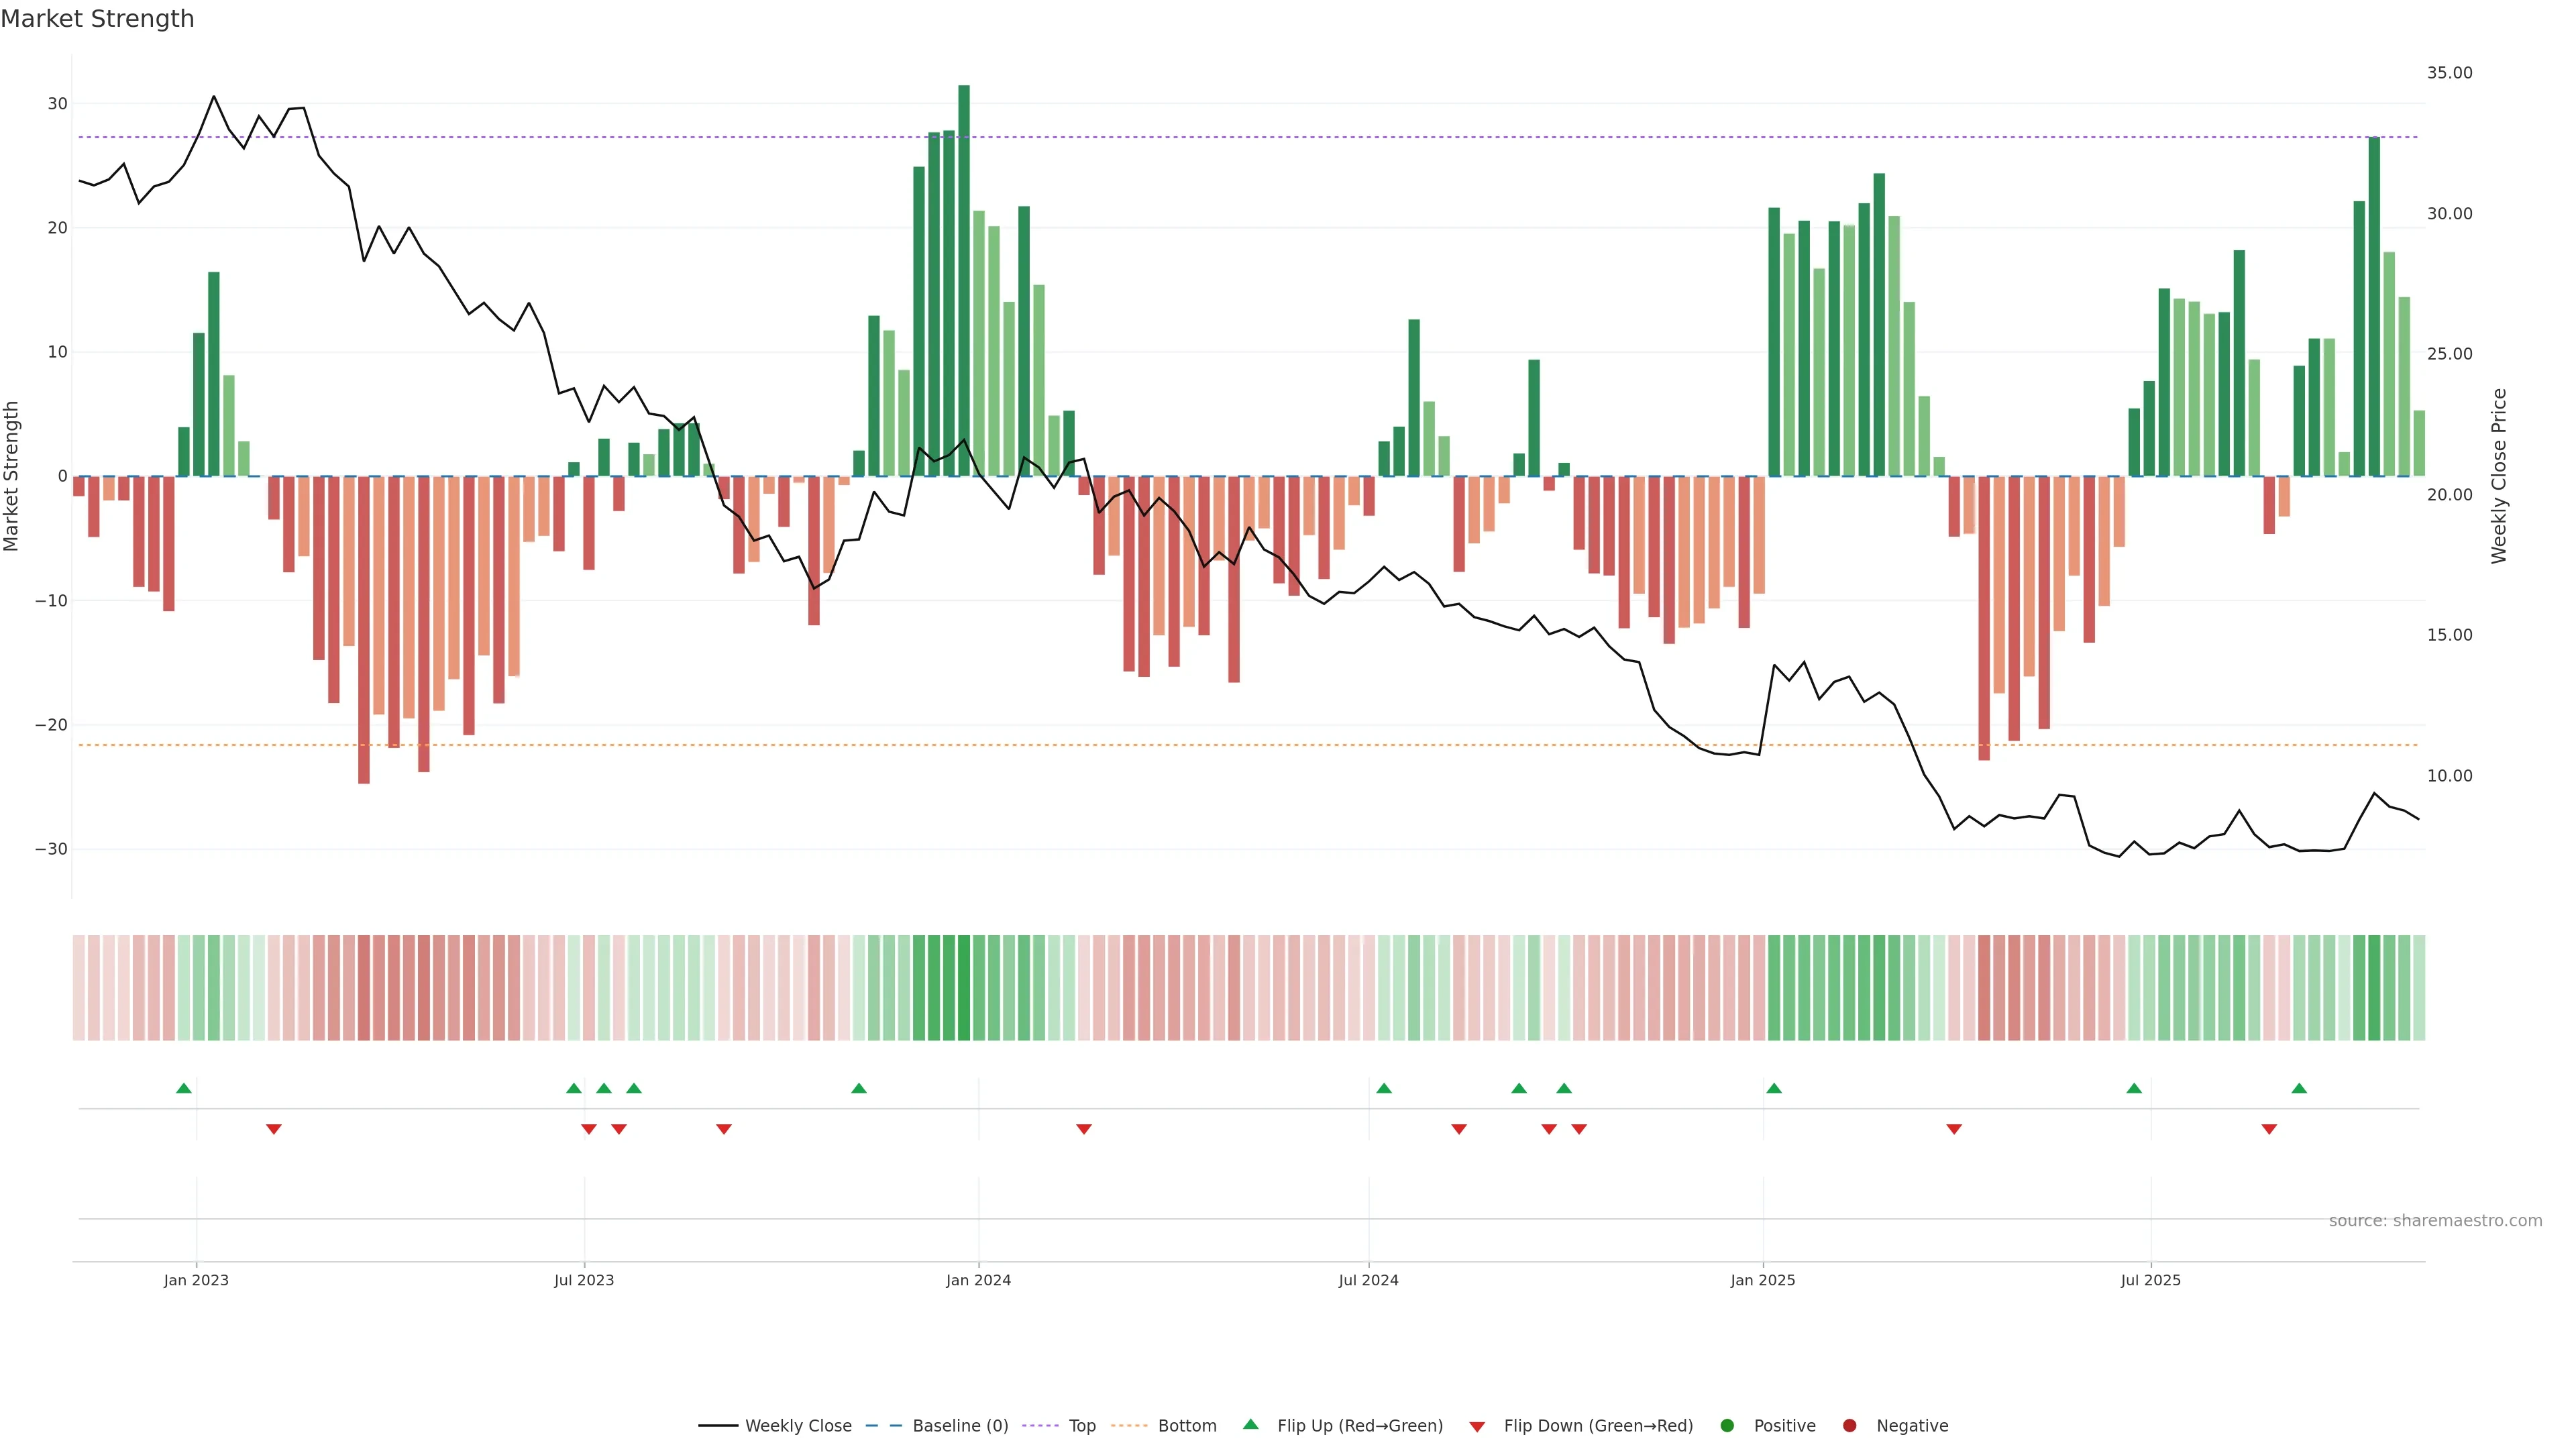The width and height of the screenshot is (2576, 1449).
Task: Click the Flip Up green triangle legend icon
Action: tap(1250, 1425)
